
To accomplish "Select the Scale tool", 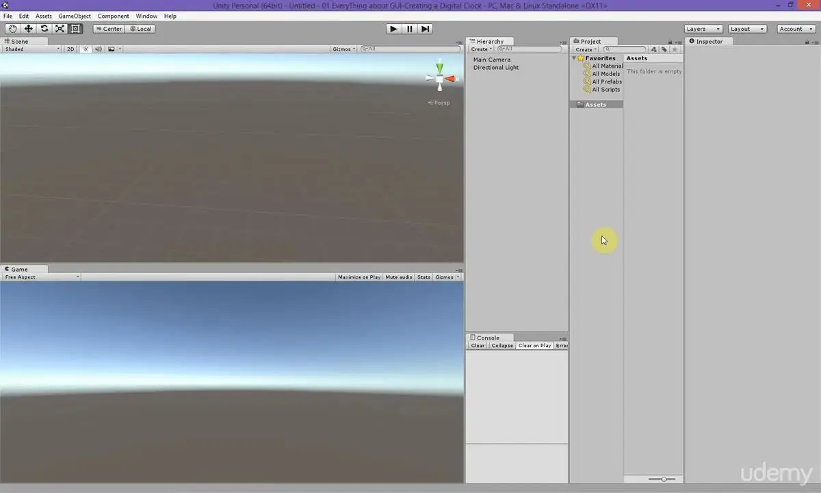I will [60, 29].
